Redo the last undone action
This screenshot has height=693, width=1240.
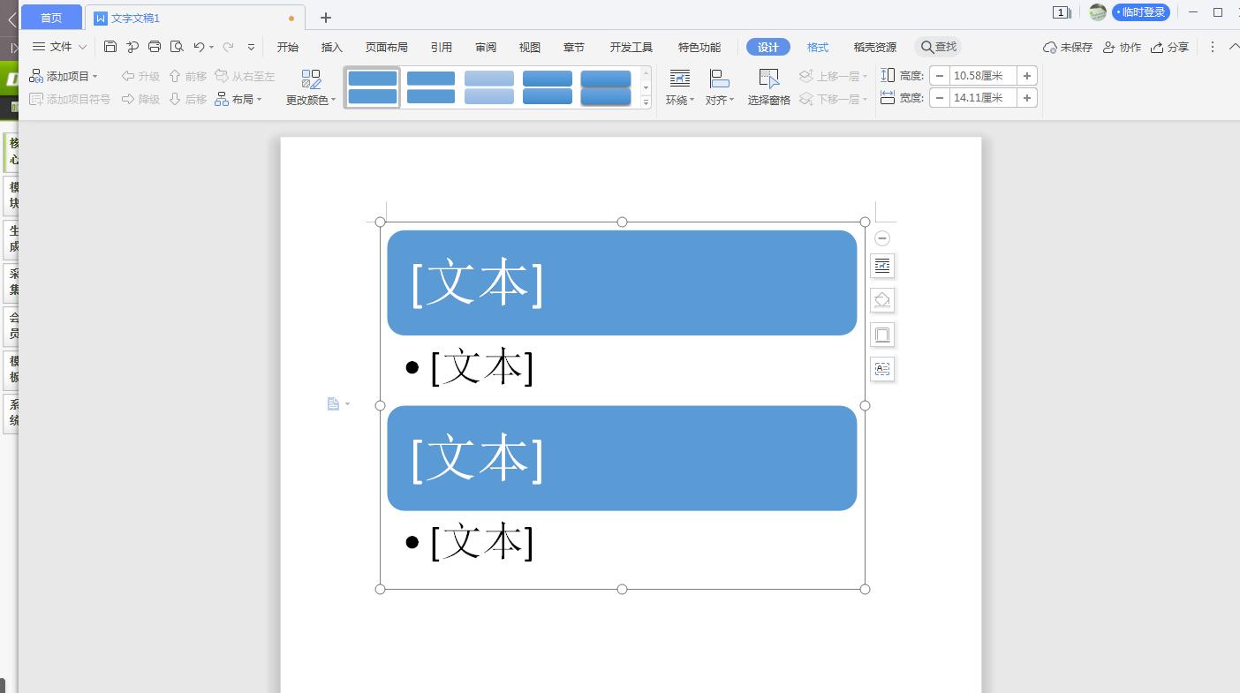click(229, 47)
